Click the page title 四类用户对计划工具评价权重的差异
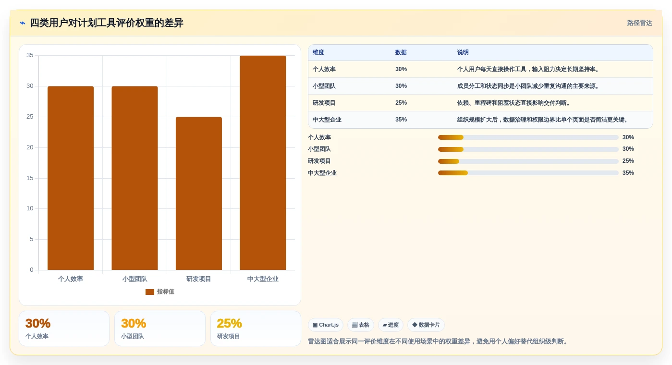672x365 pixels. tap(106, 23)
